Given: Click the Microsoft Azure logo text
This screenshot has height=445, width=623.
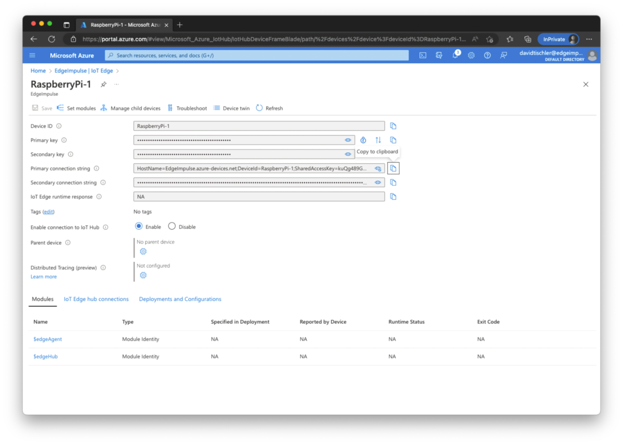Looking at the screenshot, I should pos(72,56).
